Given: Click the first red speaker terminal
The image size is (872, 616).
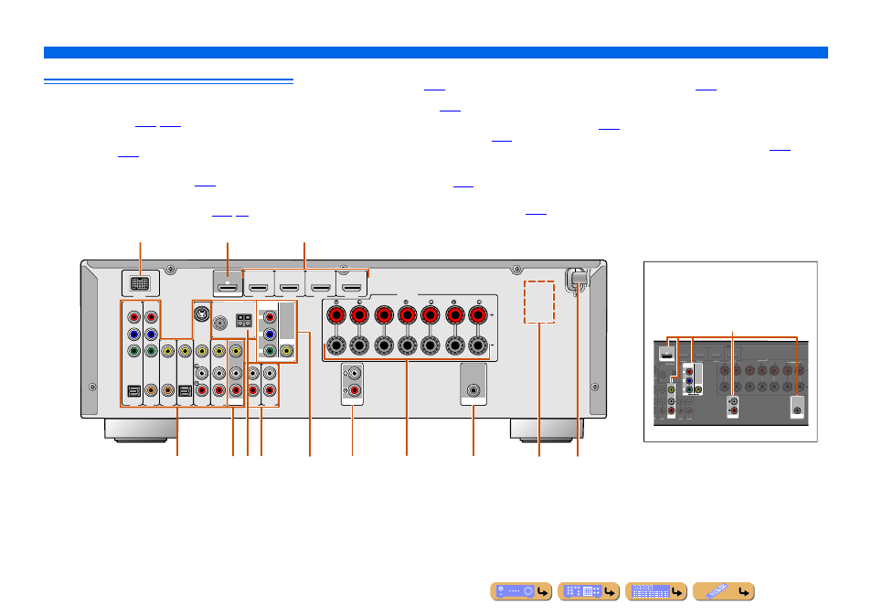Looking at the screenshot, I should (335, 315).
